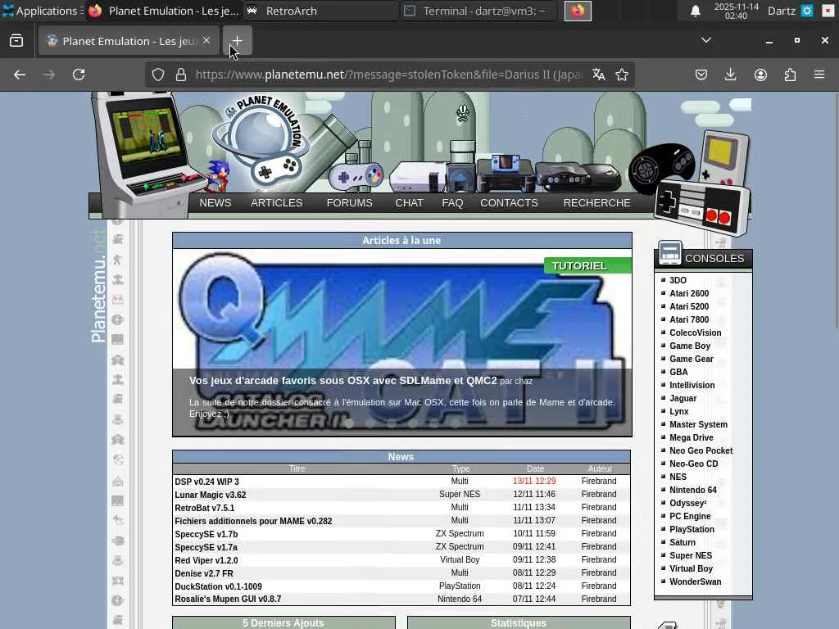
Task: Open the Firefox downloads panel
Action: tap(730, 75)
